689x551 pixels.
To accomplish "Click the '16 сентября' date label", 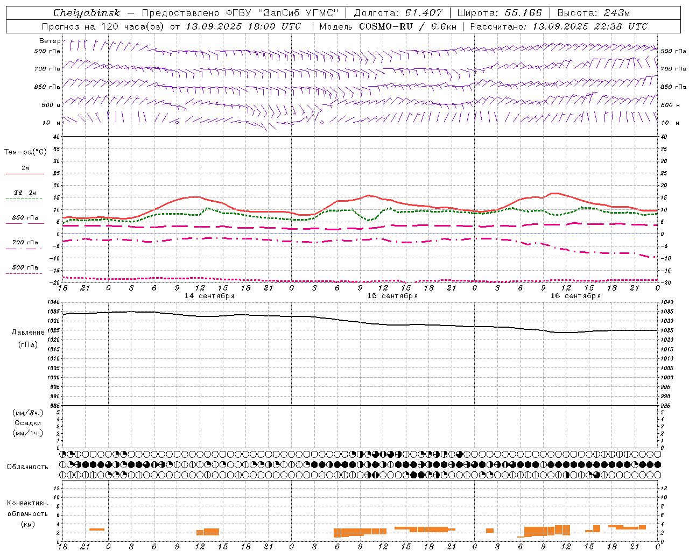I will click(x=575, y=295).
